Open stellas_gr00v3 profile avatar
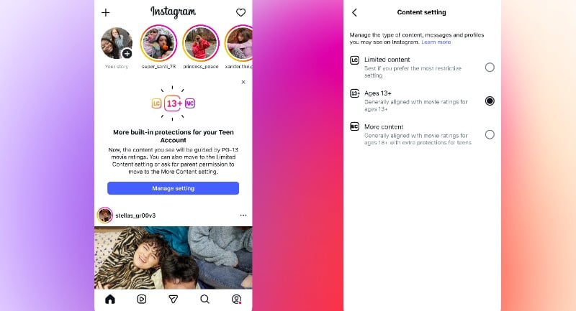Viewport: 576px width, 311px height. pyautogui.click(x=104, y=215)
